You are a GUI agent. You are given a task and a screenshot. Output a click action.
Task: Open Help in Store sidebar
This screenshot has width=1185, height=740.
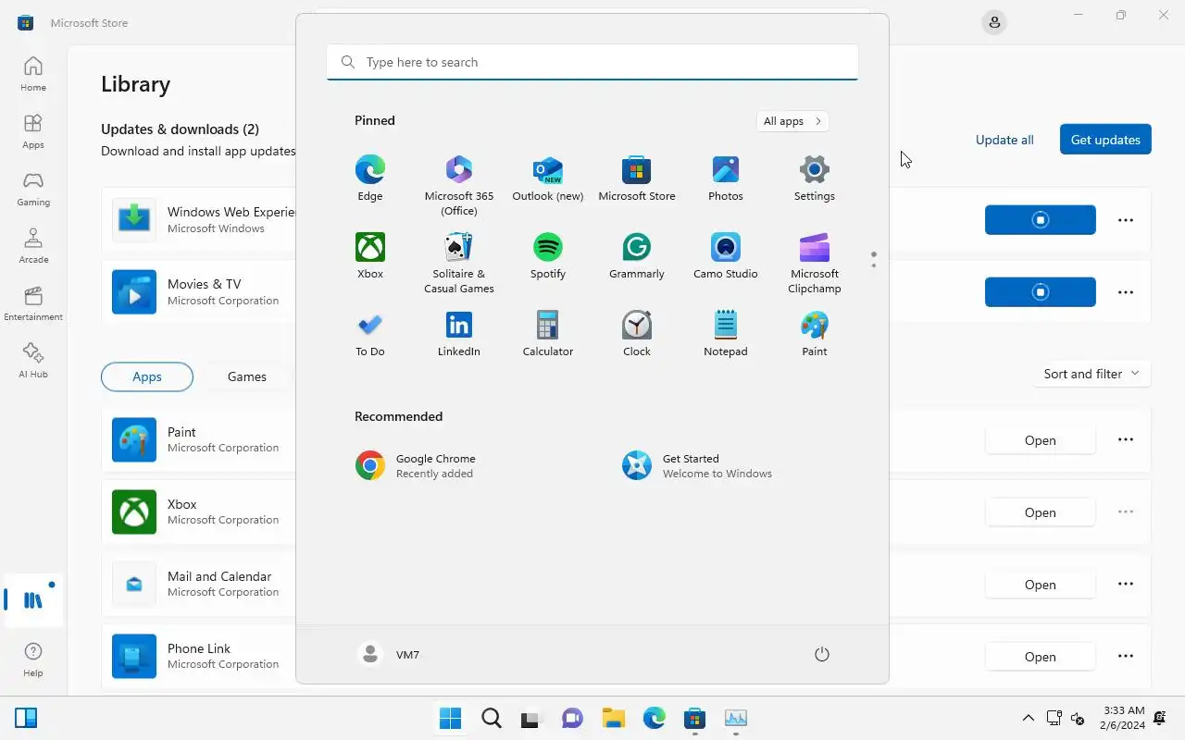coord(33,660)
